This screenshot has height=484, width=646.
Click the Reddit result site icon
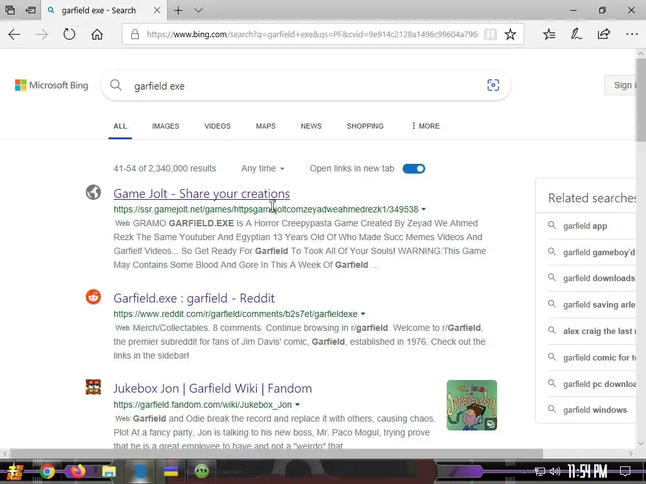(93, 297)
